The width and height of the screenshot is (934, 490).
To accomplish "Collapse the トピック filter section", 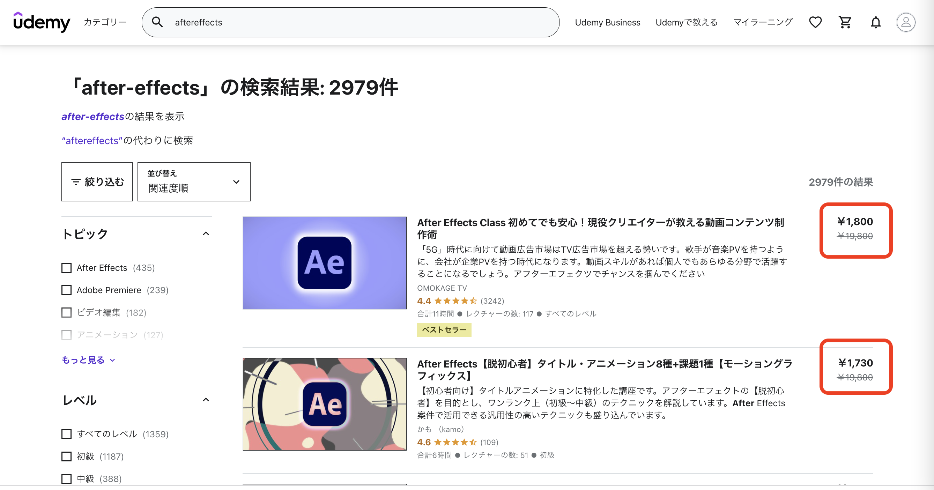I will pos(206,234).
